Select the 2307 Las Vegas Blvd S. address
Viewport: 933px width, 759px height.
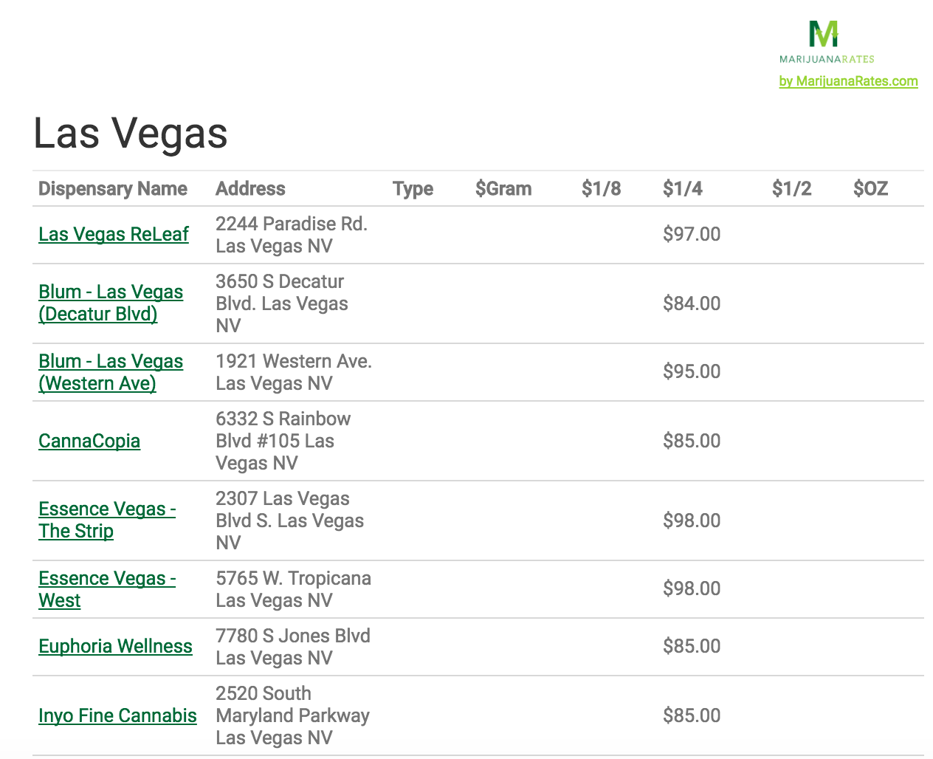290,521
